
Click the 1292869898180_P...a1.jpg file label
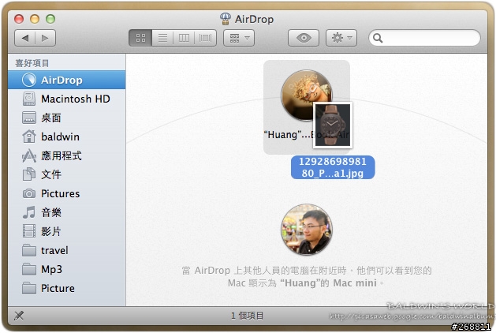click(x=333, y=167)
